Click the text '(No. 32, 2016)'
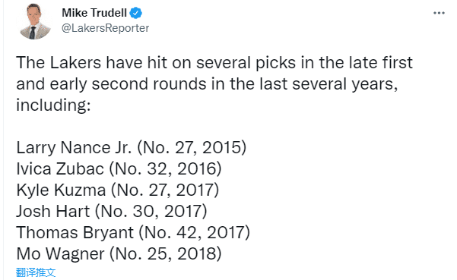The height and width of the screenshot is (280, 457). pyautogui.click(x=165, y=168)
